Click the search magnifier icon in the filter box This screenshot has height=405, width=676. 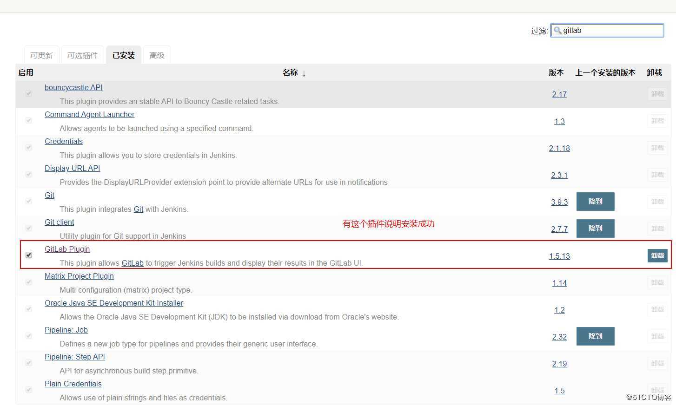pos(557,31)
